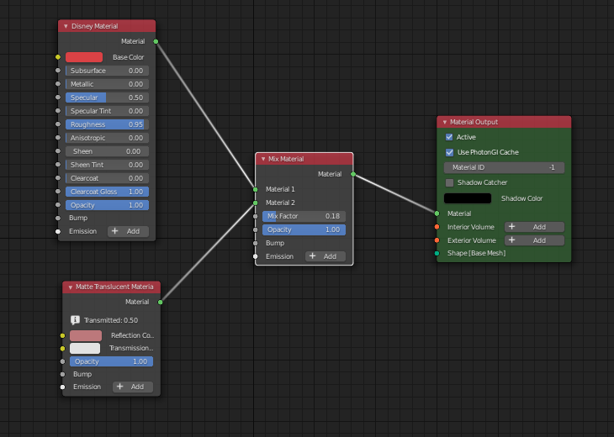Click the Shape [Base Mesh] socket
This screenshot has width=614, height=437.
pyautogui.click(x=437, y=253)
